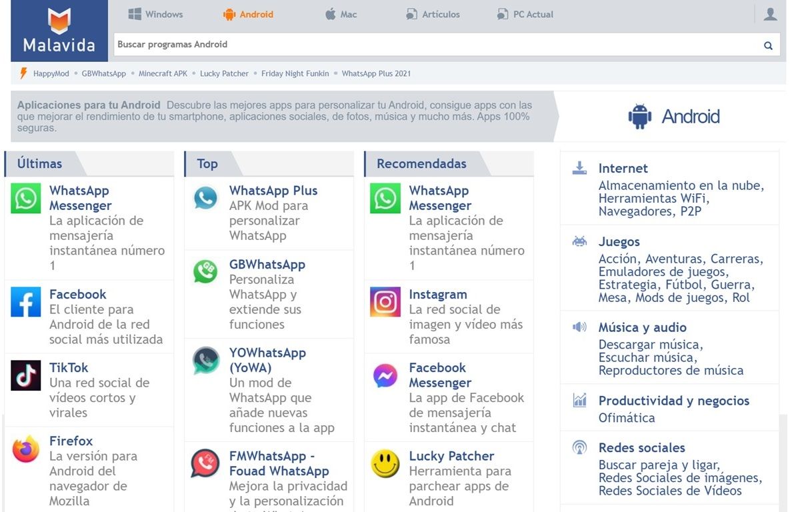Image resolution: width=800 pixels, height=512 pixels.
Task: Click the Facebook Messenger icon in Recomendadas
Action: tap(385, 375)
